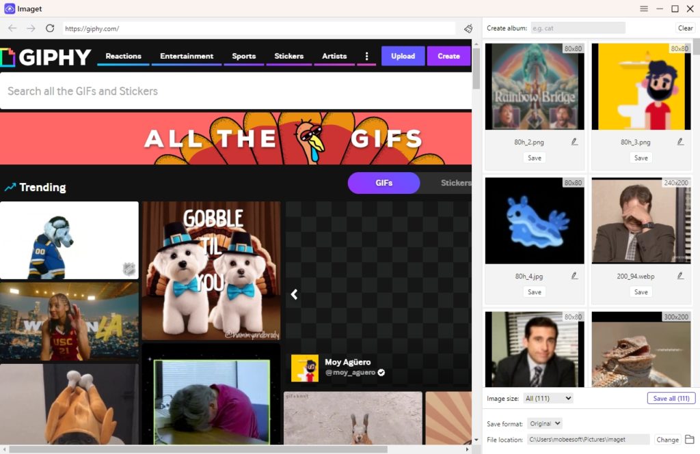Click the carousel previous arrow
This screenshot has width=700, height=454.
[x=294, y=294]
